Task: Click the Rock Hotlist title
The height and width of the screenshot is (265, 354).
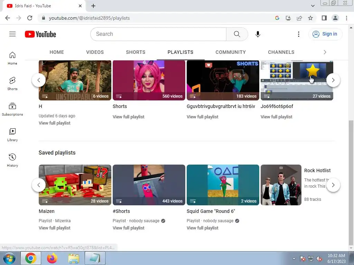Action: [317, 170]
